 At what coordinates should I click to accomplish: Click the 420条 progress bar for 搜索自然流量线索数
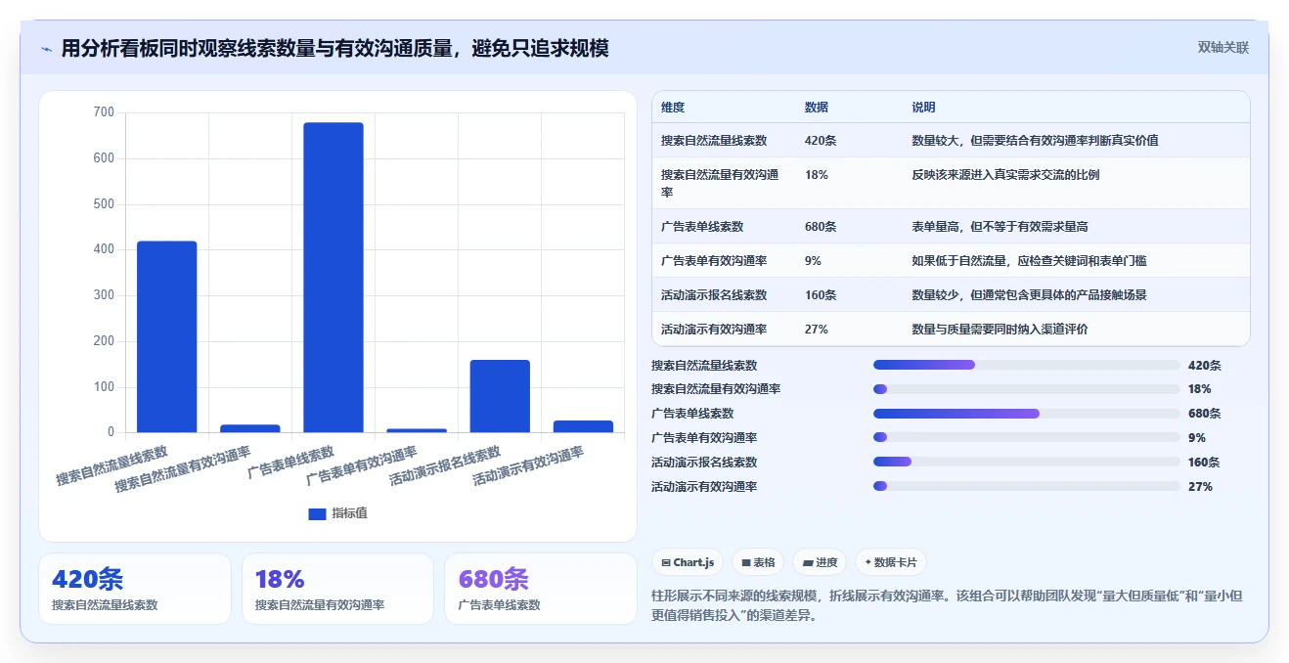click(x=1027, y=365)
